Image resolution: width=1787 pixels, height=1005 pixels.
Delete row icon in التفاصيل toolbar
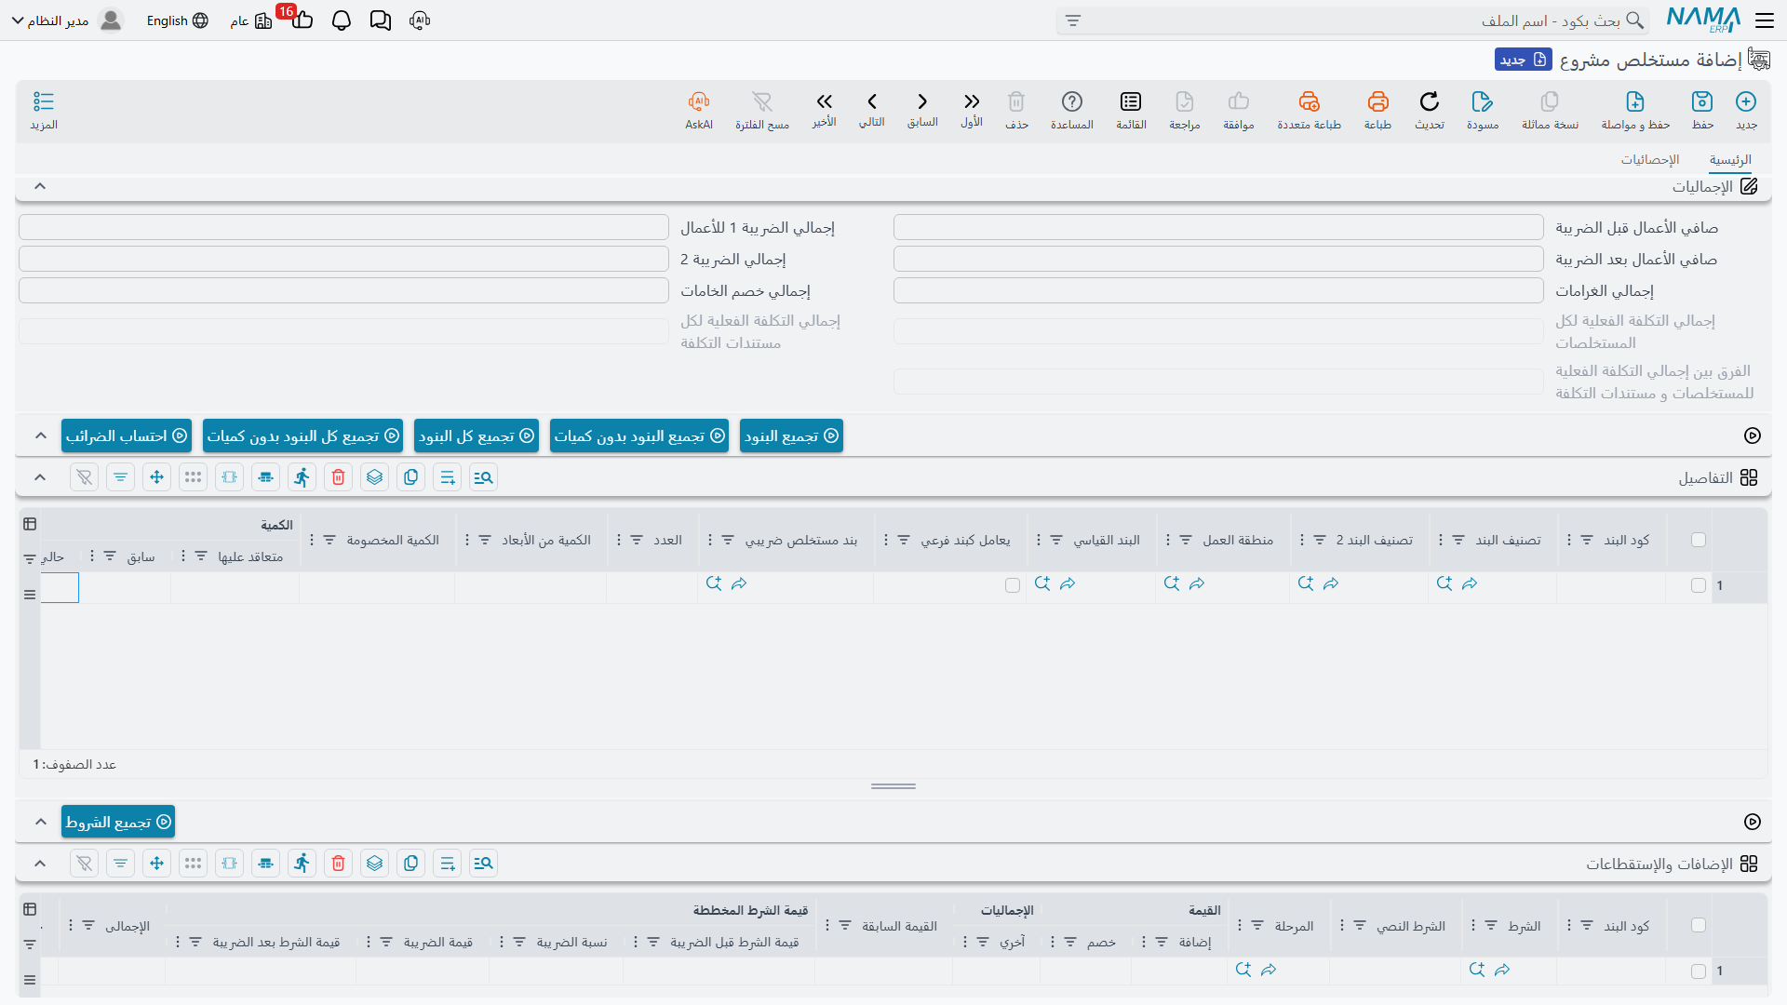pyautogui.click(x=339, y=477)
